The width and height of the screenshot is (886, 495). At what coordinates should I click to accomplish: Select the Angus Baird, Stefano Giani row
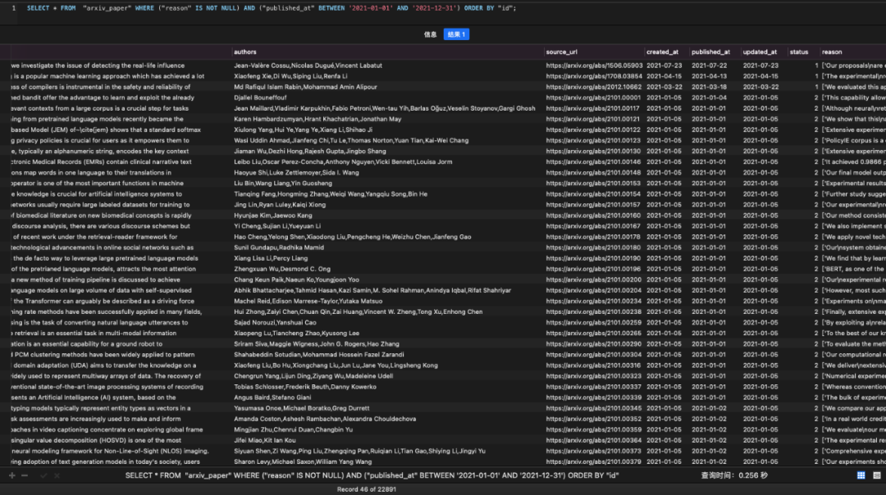(x=268, y=397)
